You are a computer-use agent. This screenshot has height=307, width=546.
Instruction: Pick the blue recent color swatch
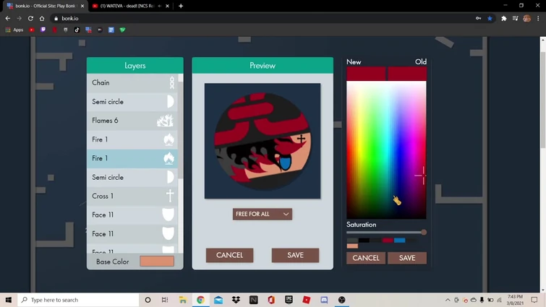[x=399, y=241]
